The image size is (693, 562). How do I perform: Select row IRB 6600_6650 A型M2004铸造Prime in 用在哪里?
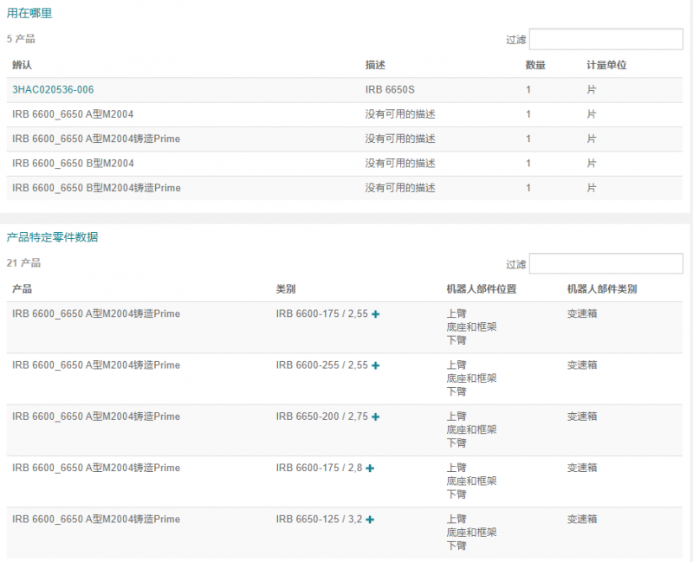click(x=344, y=139)
